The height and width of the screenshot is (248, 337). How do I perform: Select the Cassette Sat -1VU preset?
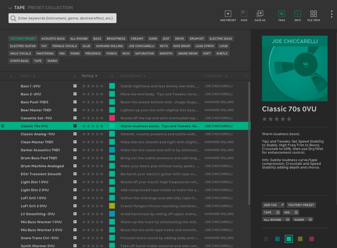pyautogui.click(x=36, y=118)
